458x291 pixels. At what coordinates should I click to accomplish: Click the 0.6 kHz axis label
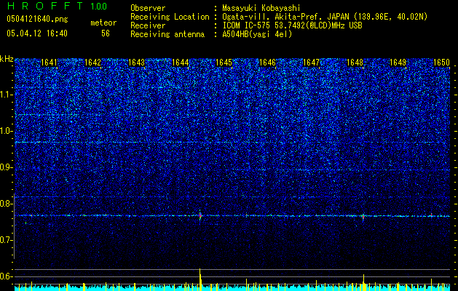[6, 276]
